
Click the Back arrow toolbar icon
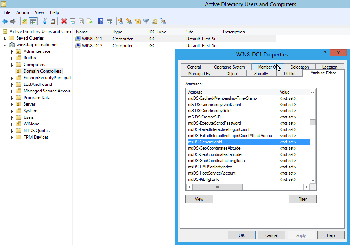(5, 22)
